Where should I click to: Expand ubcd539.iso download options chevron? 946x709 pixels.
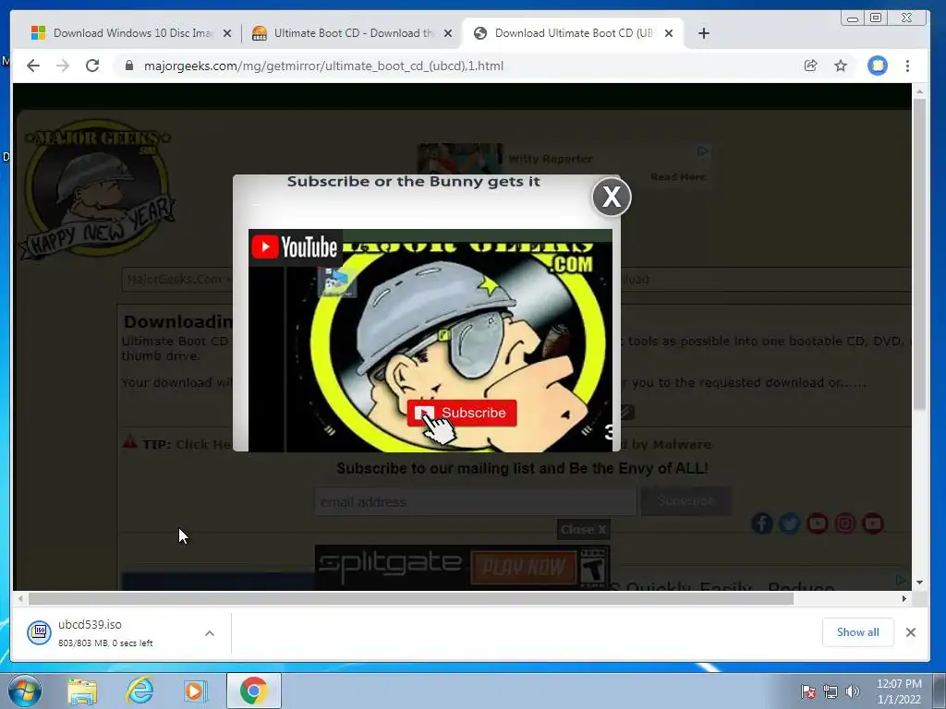(210, 633)
